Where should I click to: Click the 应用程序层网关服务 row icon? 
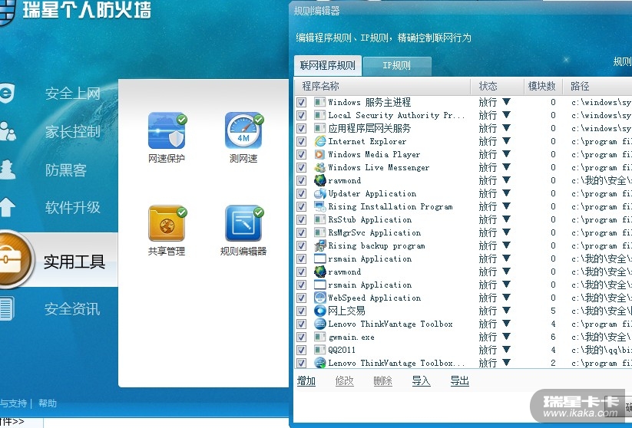320,128
